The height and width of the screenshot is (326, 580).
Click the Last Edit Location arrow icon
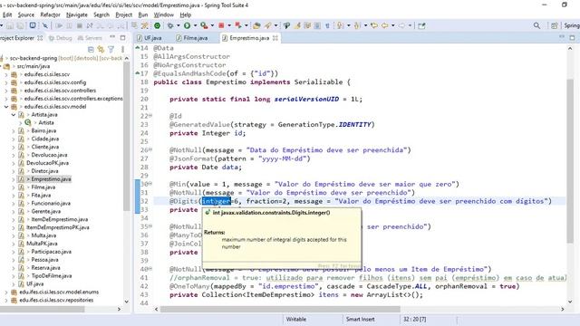point(374,25)
